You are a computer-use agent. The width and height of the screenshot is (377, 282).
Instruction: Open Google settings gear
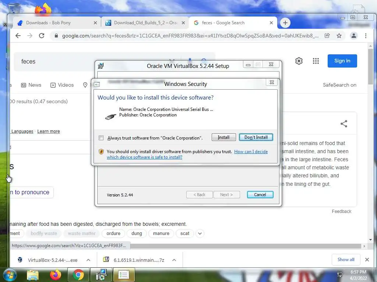click(299, 61)
